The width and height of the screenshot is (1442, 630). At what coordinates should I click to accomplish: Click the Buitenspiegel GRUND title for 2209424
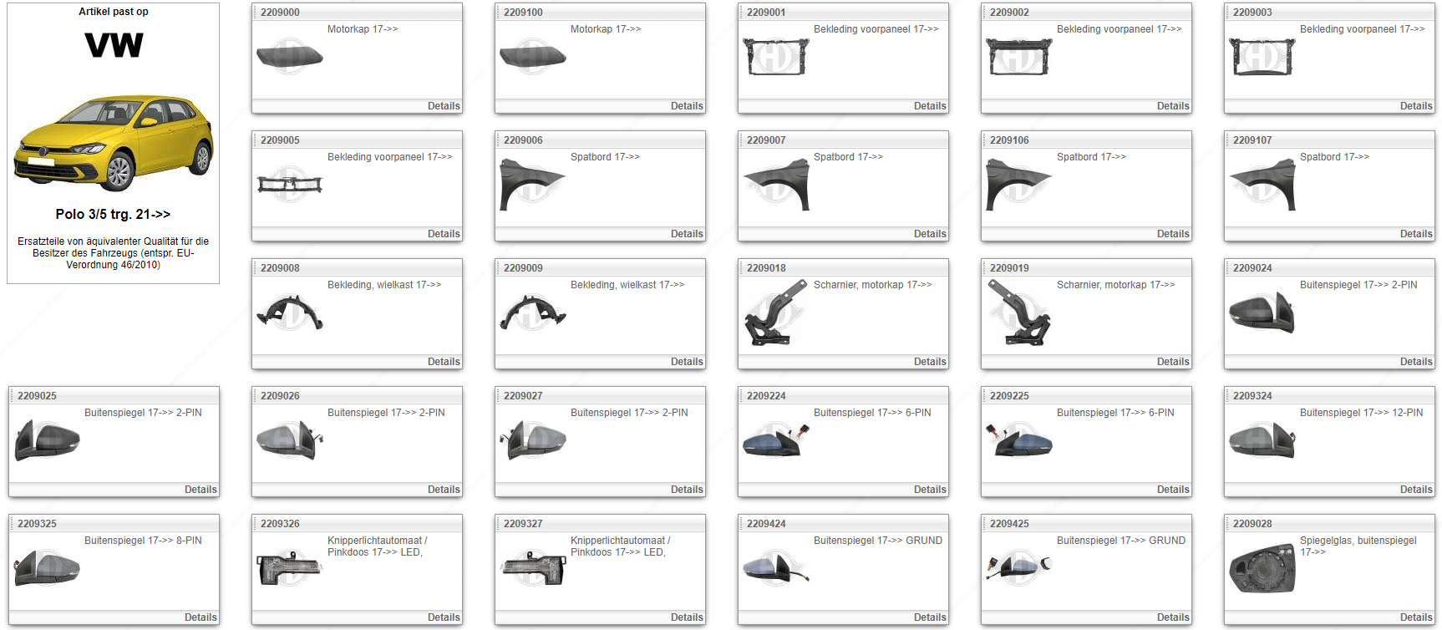[877, 541]
